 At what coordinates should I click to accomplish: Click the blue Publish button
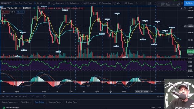coord(189,3)
